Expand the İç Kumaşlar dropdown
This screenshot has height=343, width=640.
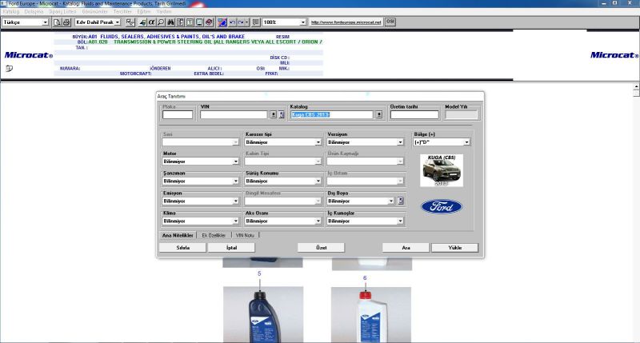pos(400,221)
